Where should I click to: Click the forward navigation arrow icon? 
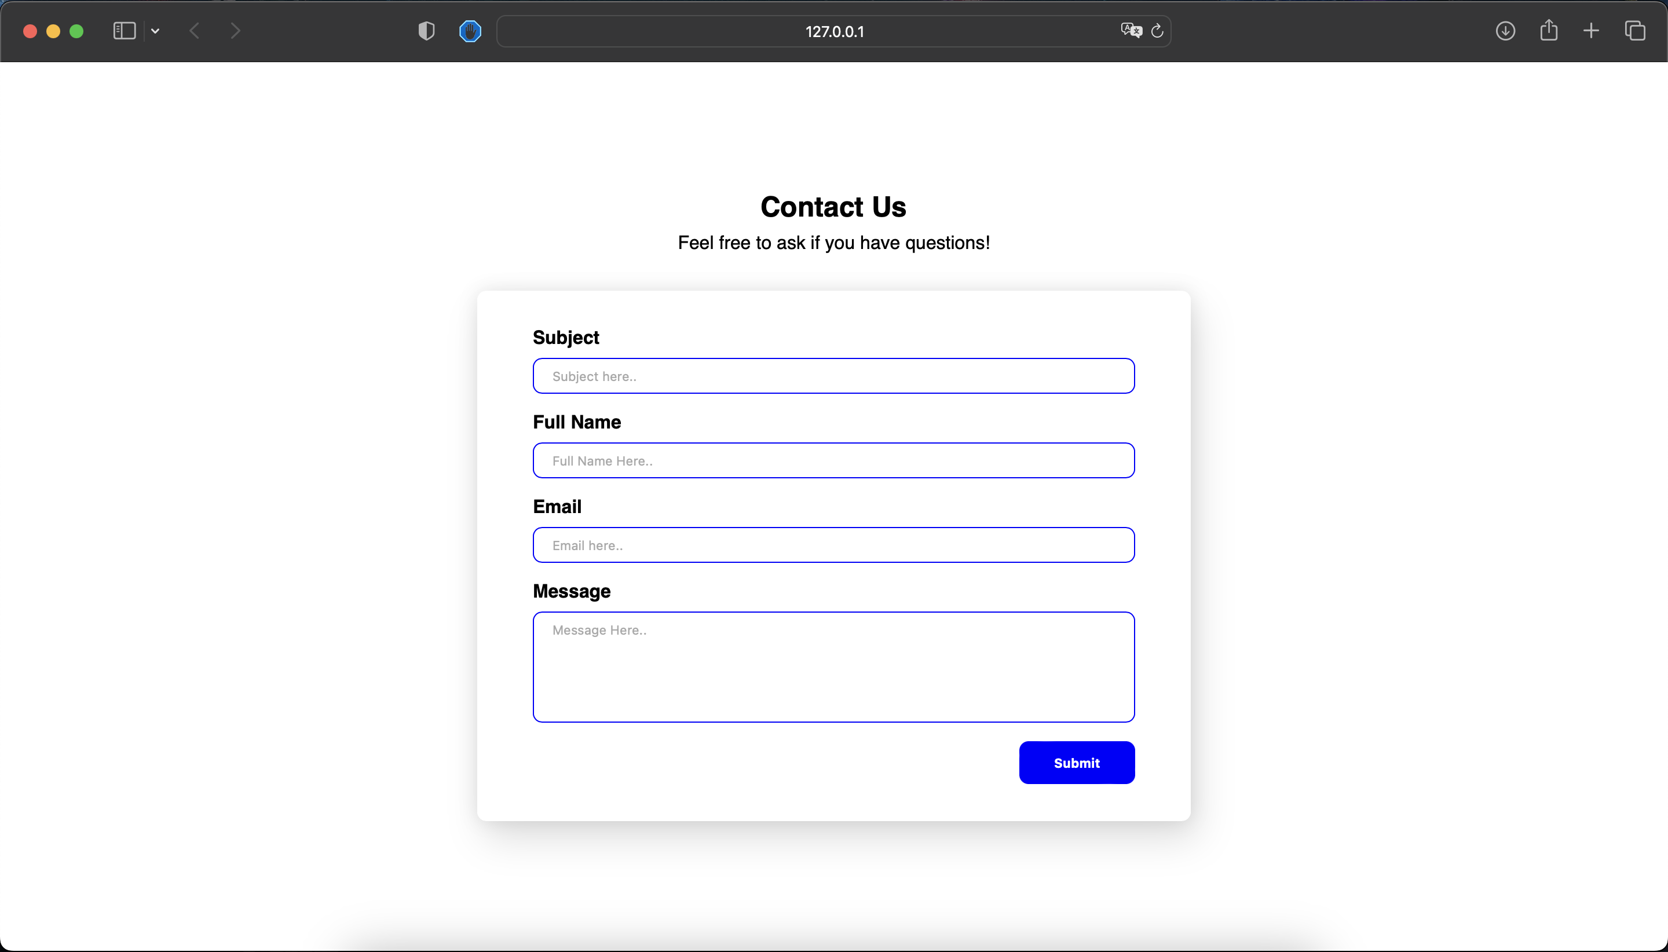tap(236, 31)
